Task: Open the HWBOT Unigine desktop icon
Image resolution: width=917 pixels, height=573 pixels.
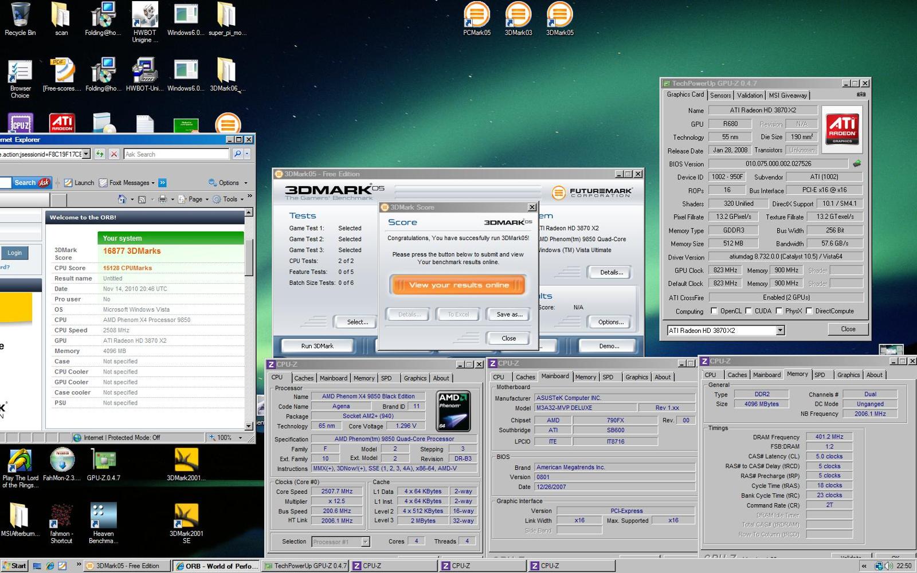Action: pos(145,22)
